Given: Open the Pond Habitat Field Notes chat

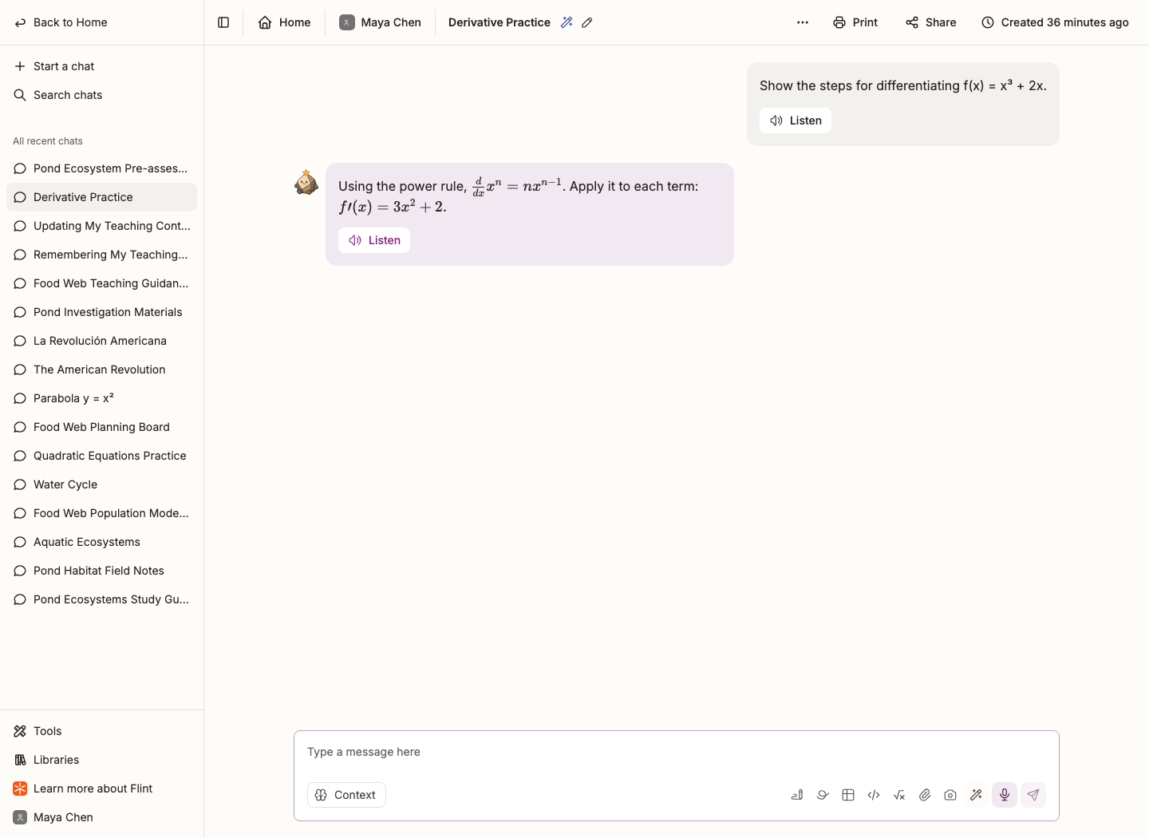Looking at the screenshot, I should 101,571.
